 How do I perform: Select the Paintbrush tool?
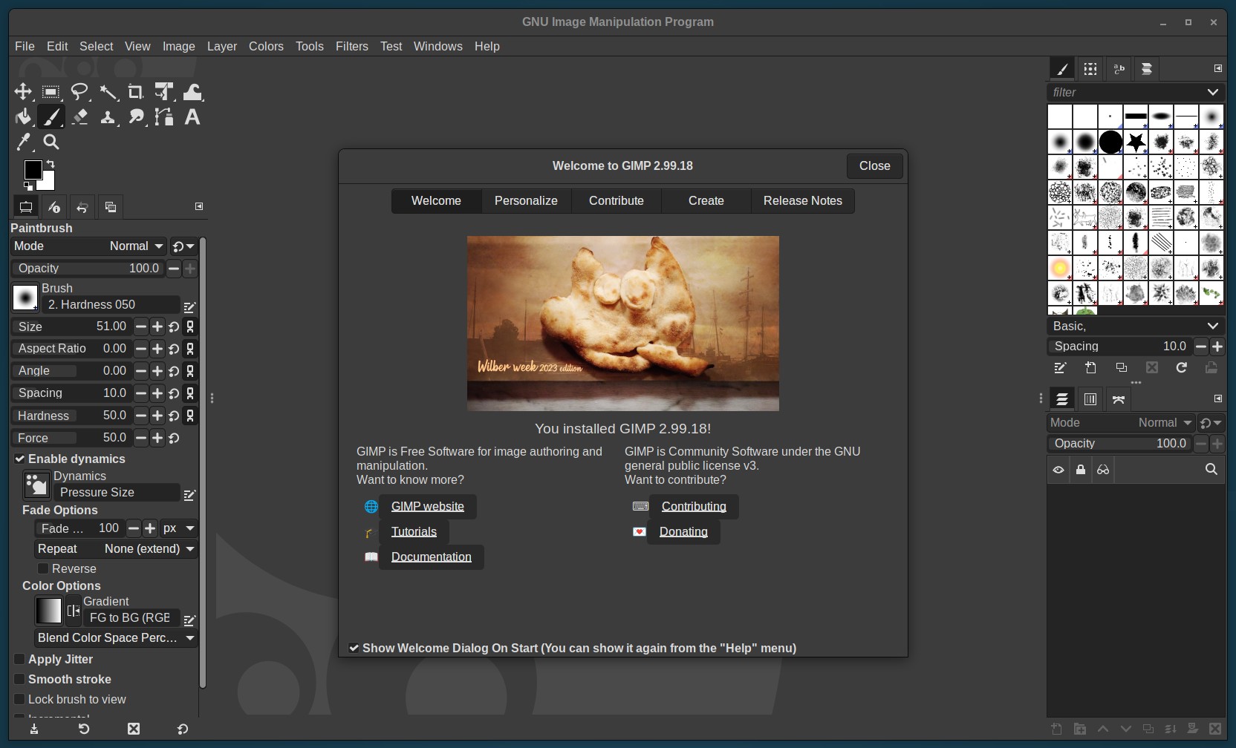[51, 117]
